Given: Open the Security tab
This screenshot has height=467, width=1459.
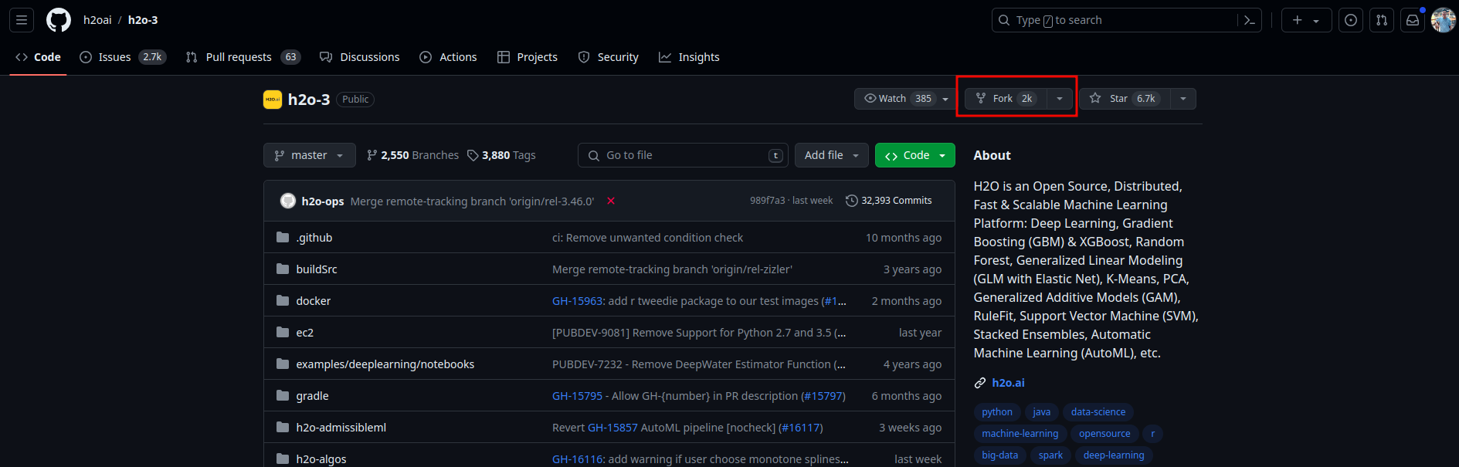Looking at the screenshot, I should pos(609,57).
